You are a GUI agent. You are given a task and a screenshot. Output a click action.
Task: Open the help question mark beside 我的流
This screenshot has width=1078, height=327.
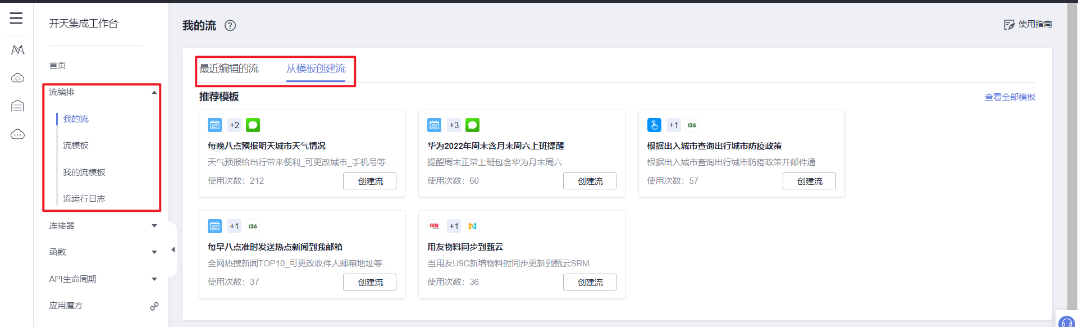tap(230, 25)
